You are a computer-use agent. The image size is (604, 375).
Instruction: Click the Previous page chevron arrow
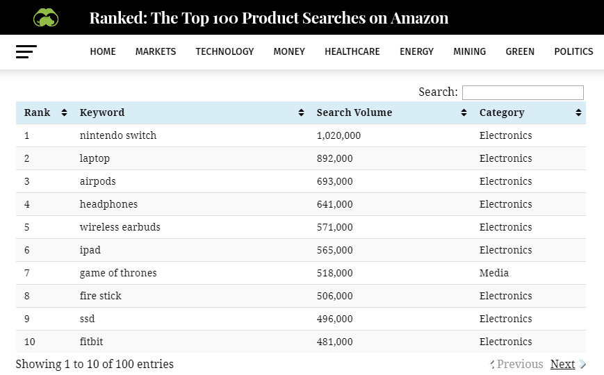pyautogui.click(x=493, y=364)
